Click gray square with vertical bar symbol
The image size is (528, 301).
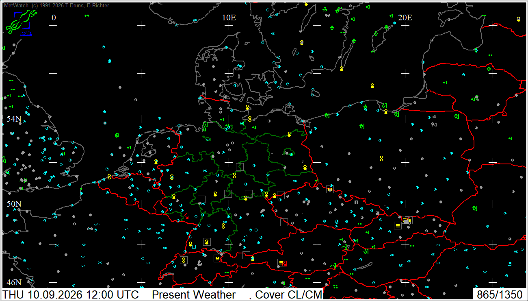point(356,202)
